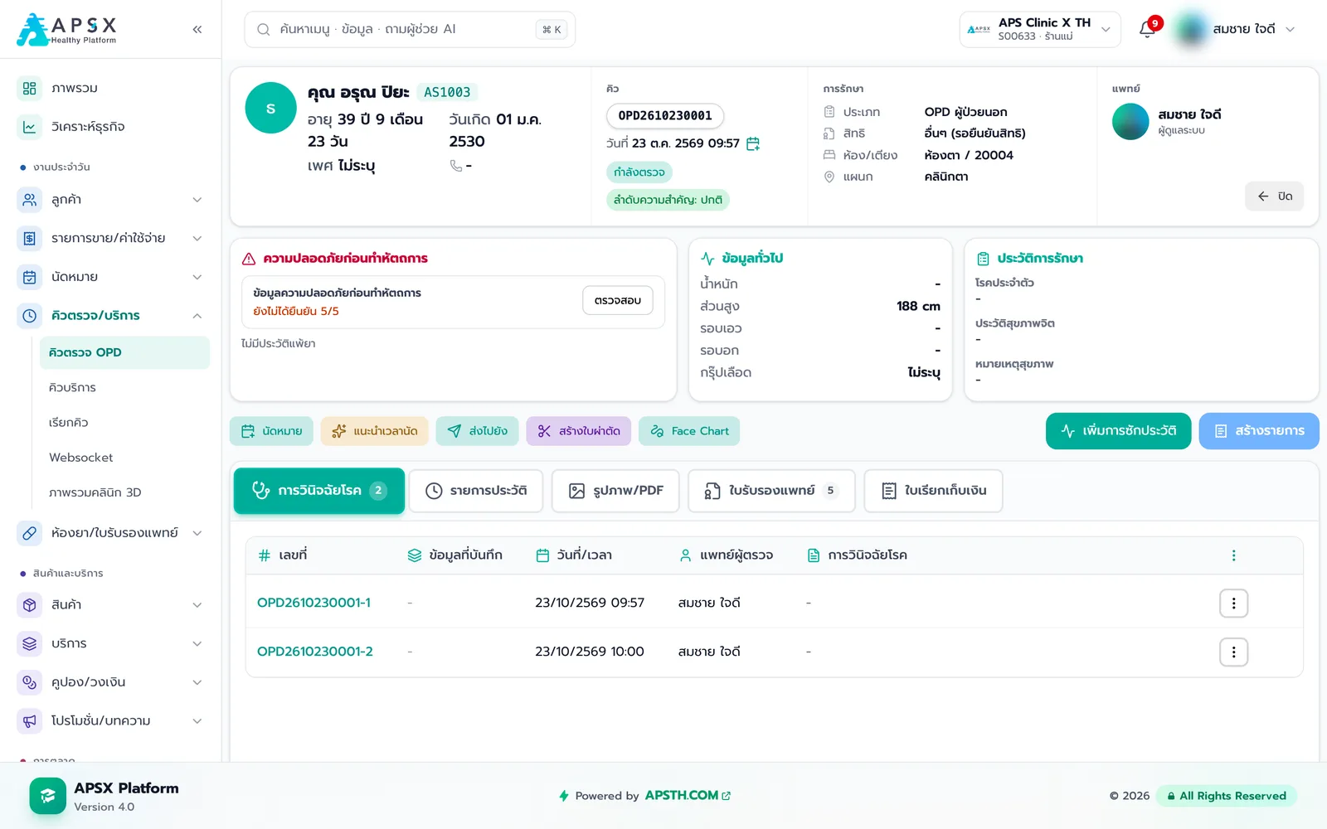Viewport: 1327px width, 829px height.
Task: Select the การวินิจฉัยโรค tab
Action: point(319,491)
